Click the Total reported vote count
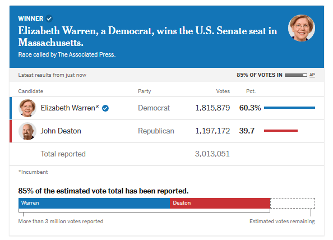 212,154
